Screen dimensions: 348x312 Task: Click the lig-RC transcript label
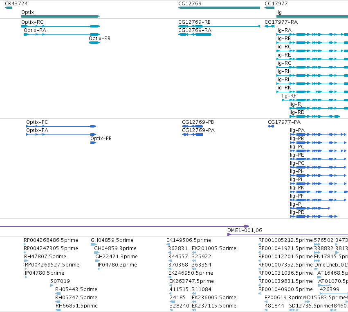284,47
